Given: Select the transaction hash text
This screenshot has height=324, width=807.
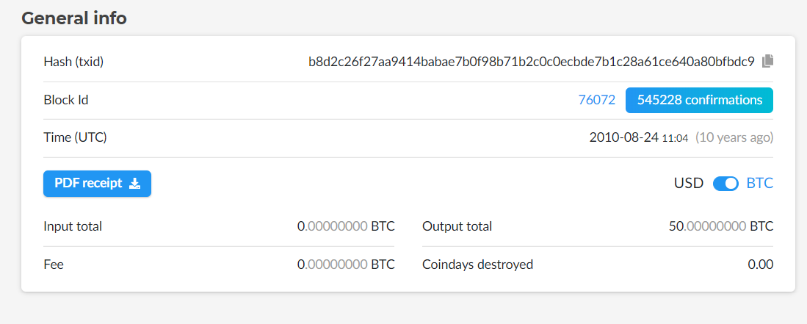Looking at the screenshot, I should (532, 62).
